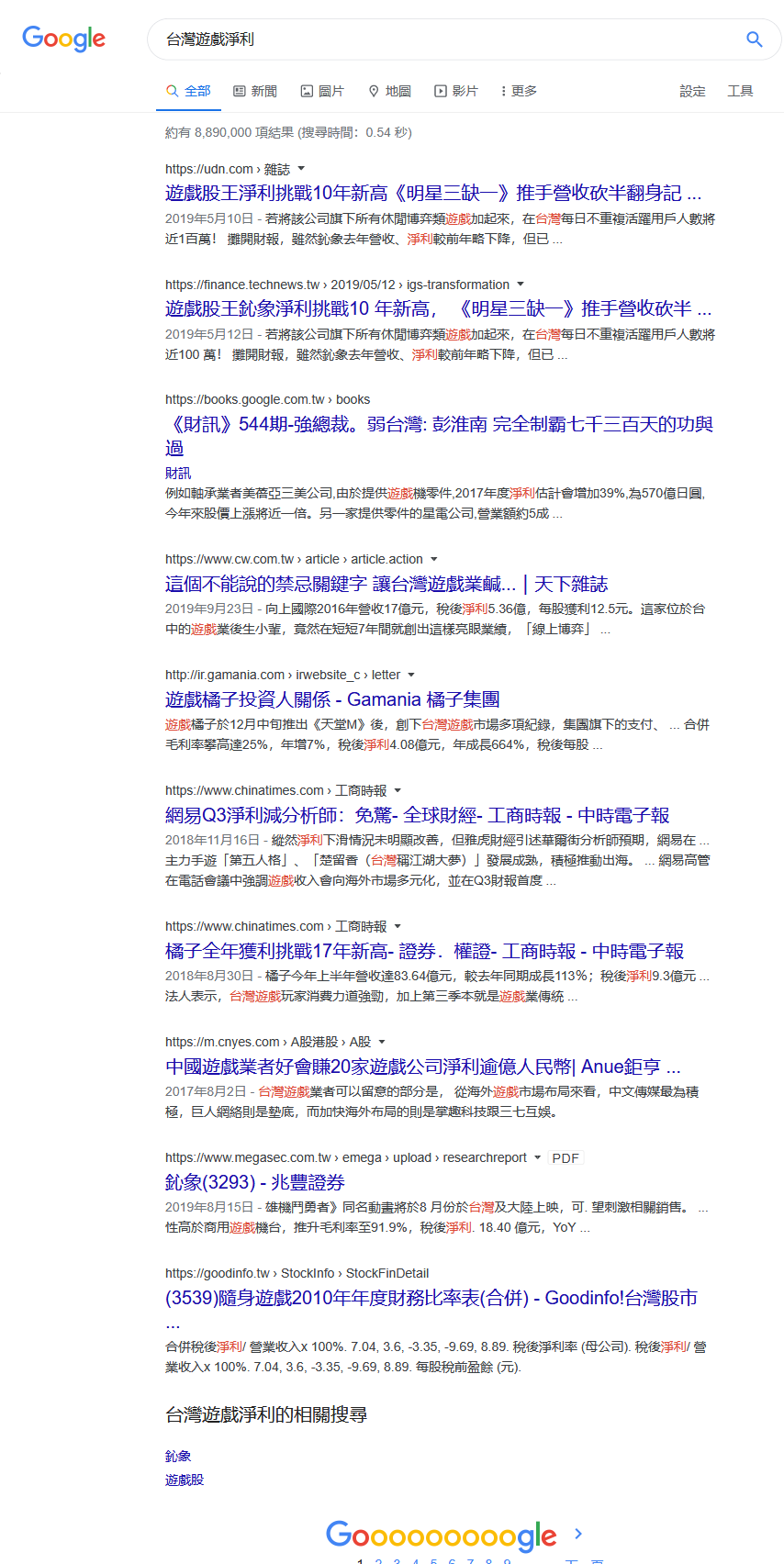This screenshot has width=784, height=1564.
Task: Expand URL dropdown arrow above 網易Q3淨利減分析師 result
Action: (398, 790)
